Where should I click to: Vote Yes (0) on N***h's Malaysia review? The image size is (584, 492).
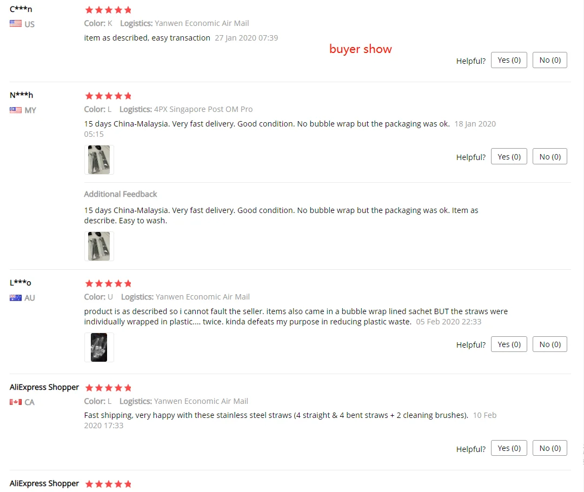[509, 156]
